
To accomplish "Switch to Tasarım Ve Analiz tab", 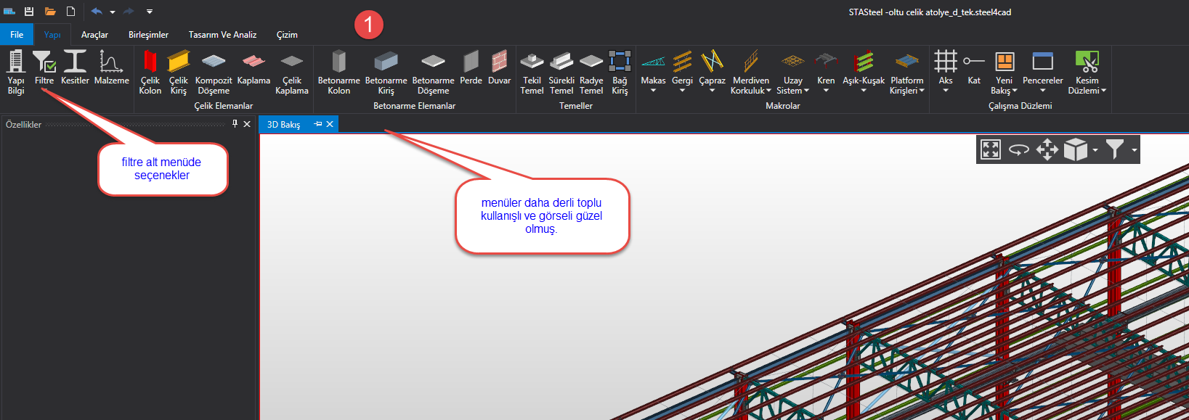I will pos(222,35).
